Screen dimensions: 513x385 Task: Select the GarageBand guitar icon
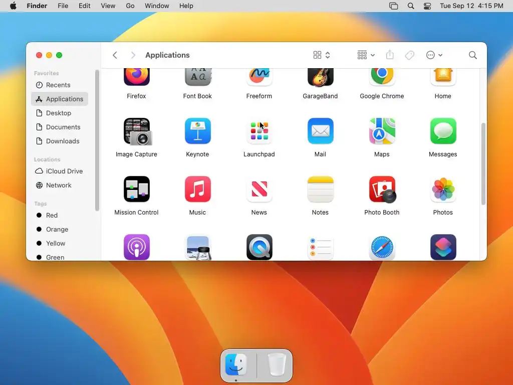[320, 77]
